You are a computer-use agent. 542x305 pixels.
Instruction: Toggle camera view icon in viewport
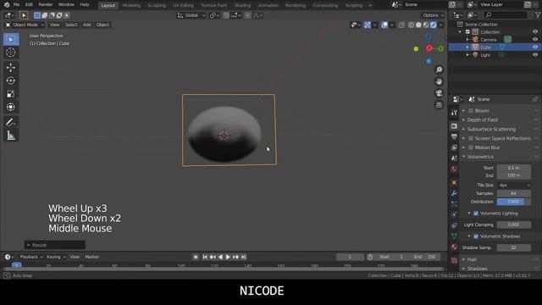pyautogui.click(x=439, y=93)
